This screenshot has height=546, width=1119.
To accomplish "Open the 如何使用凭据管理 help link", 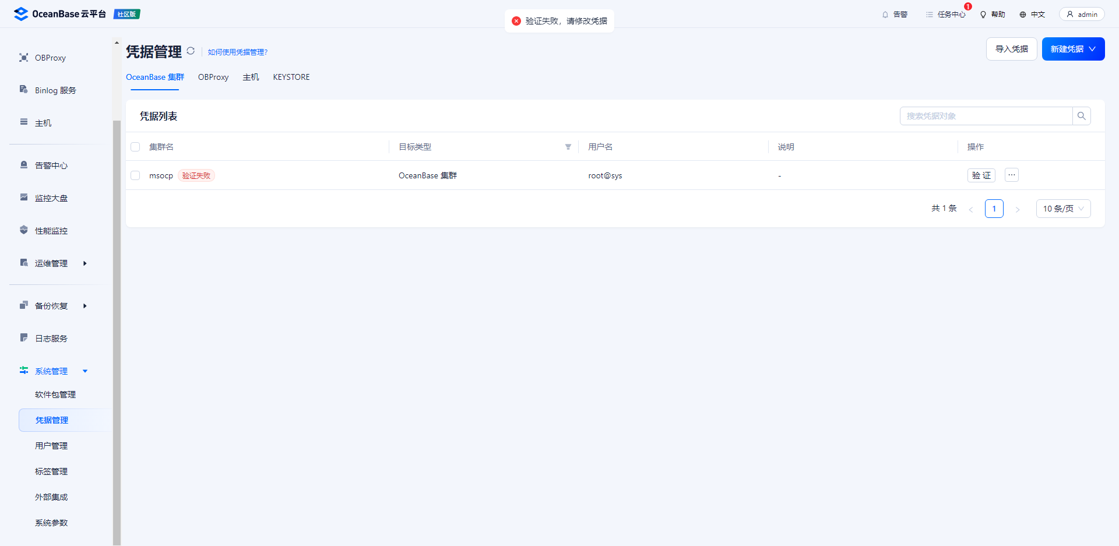I will [x=238, y=52].
